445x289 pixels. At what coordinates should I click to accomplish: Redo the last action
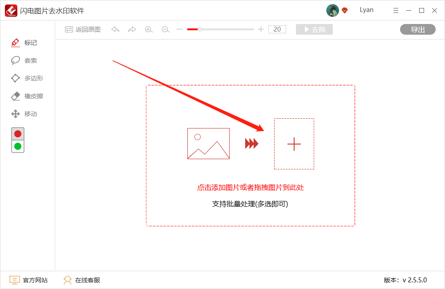tap(132, 29)
